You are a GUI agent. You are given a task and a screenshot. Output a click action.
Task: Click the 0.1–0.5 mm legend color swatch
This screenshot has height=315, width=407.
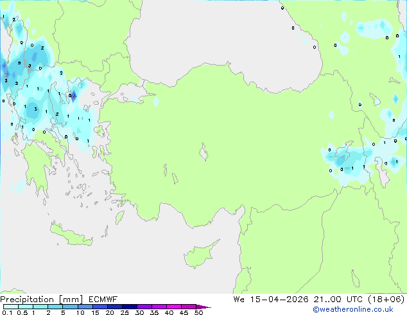click(11, 307)
